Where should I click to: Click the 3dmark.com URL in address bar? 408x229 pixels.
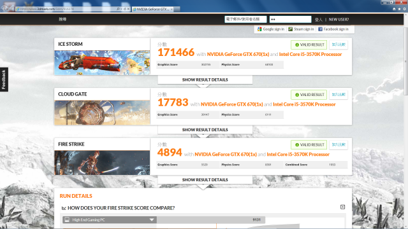(47, 9)
